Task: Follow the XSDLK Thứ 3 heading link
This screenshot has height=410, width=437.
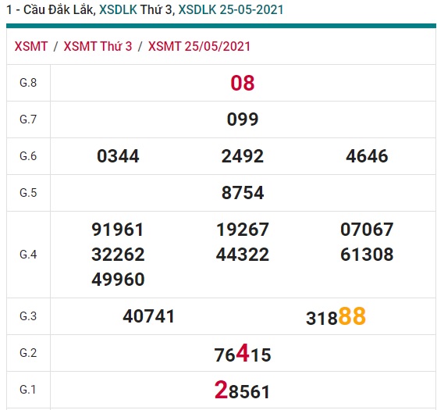Action: point(136,9)
